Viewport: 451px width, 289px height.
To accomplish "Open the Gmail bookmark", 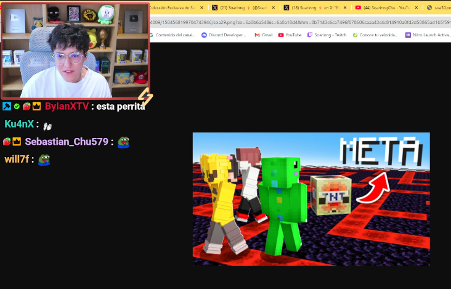I will (264, 35).
